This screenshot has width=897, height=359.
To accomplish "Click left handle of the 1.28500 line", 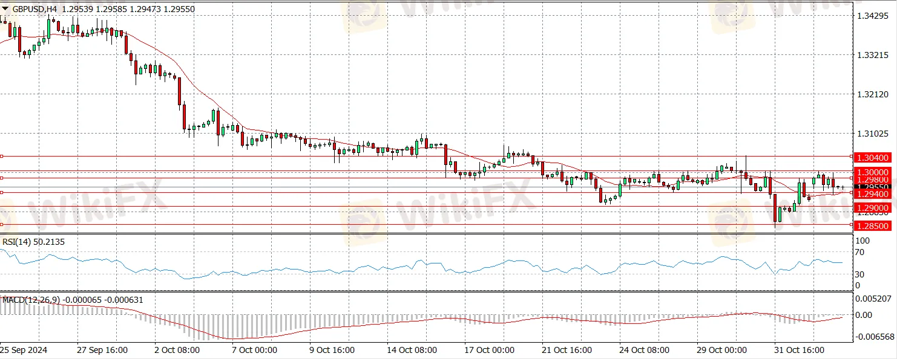I will coord(2,224).
